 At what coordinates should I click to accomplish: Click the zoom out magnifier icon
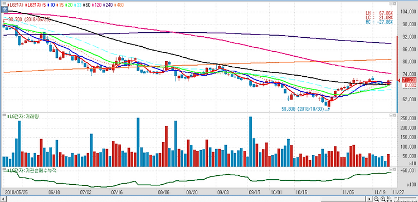(x=376, y=199)
